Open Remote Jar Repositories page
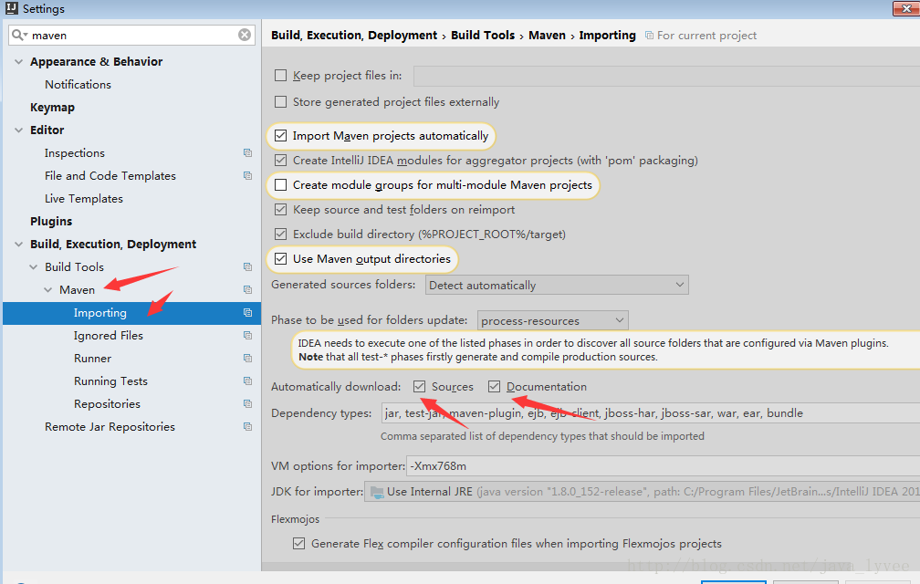This screenshot has height=584, width=920. point(110,427)
